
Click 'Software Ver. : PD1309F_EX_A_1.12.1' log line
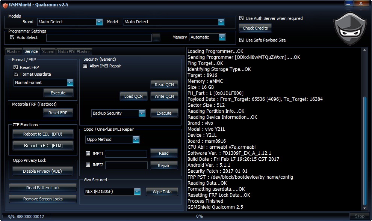point(229,153)
